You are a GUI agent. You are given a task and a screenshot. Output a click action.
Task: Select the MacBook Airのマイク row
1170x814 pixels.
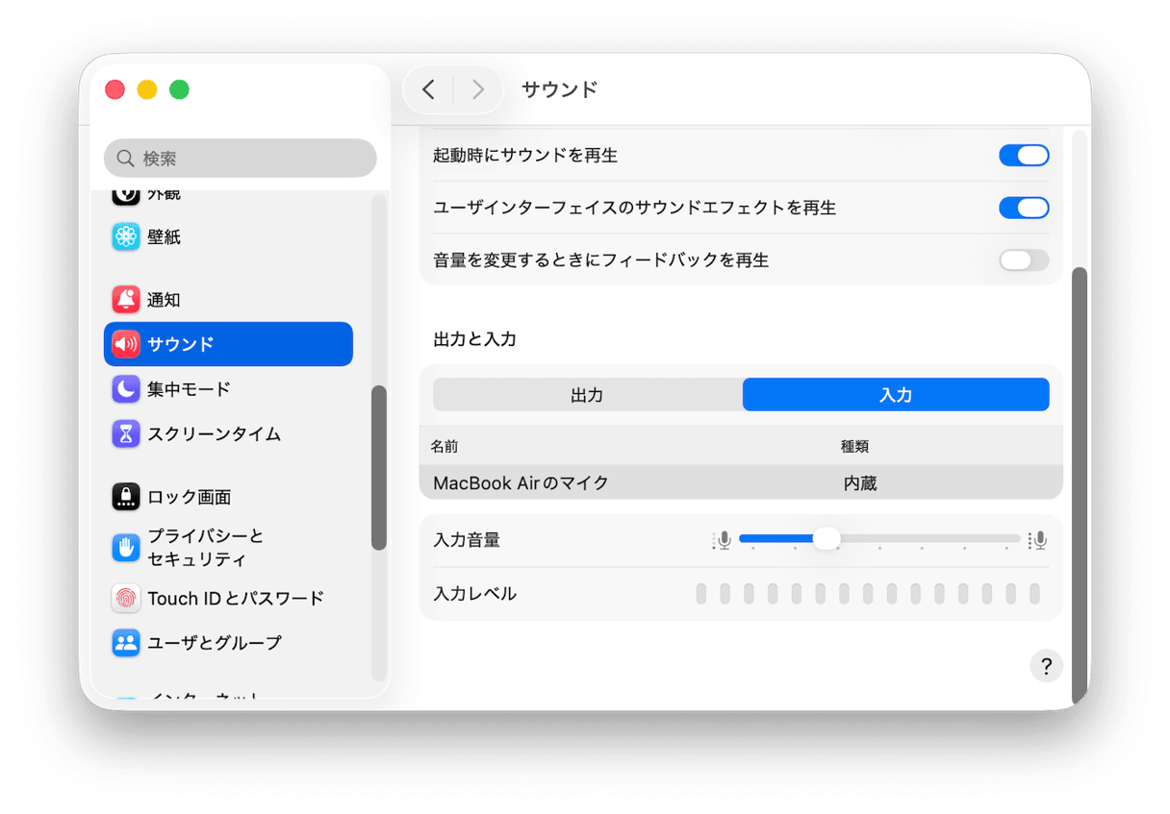(741, 482)
